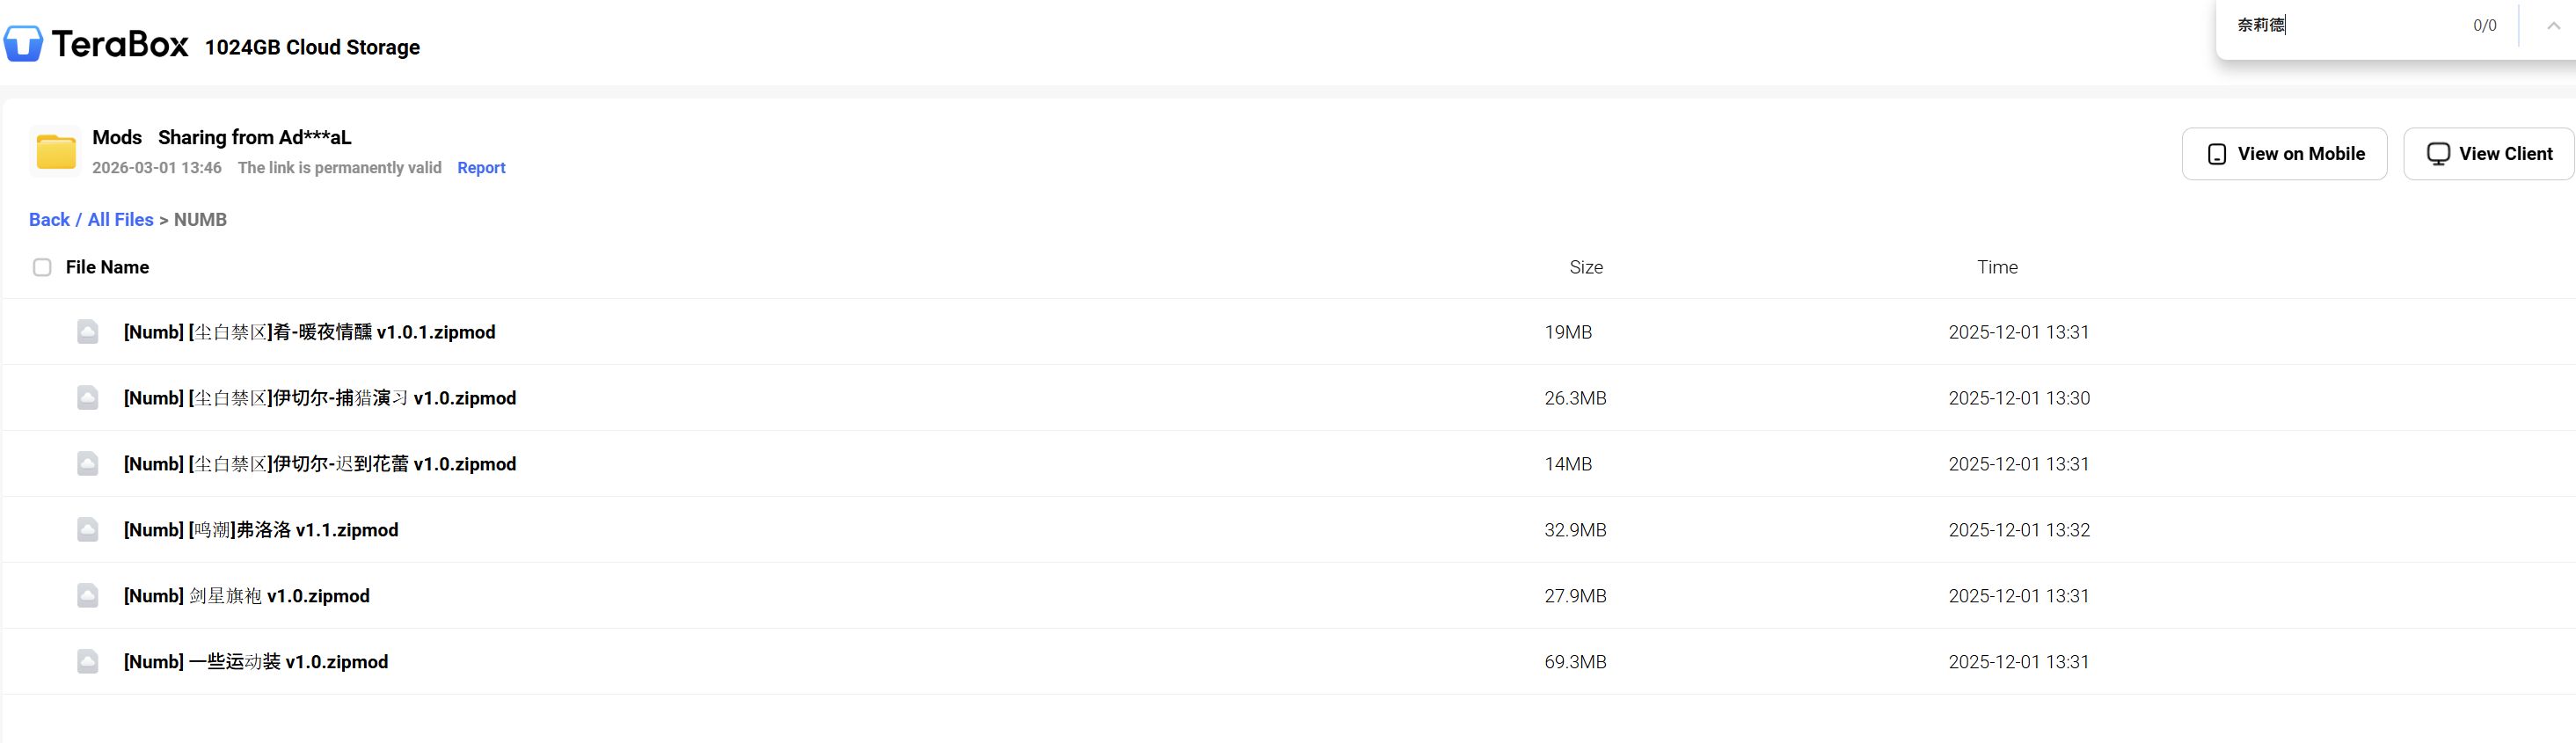This screenshot has width=2576, height=743.
Task: Click the yellow Mods folder icon
Action: pyautogui.click(x=56, y=152)
